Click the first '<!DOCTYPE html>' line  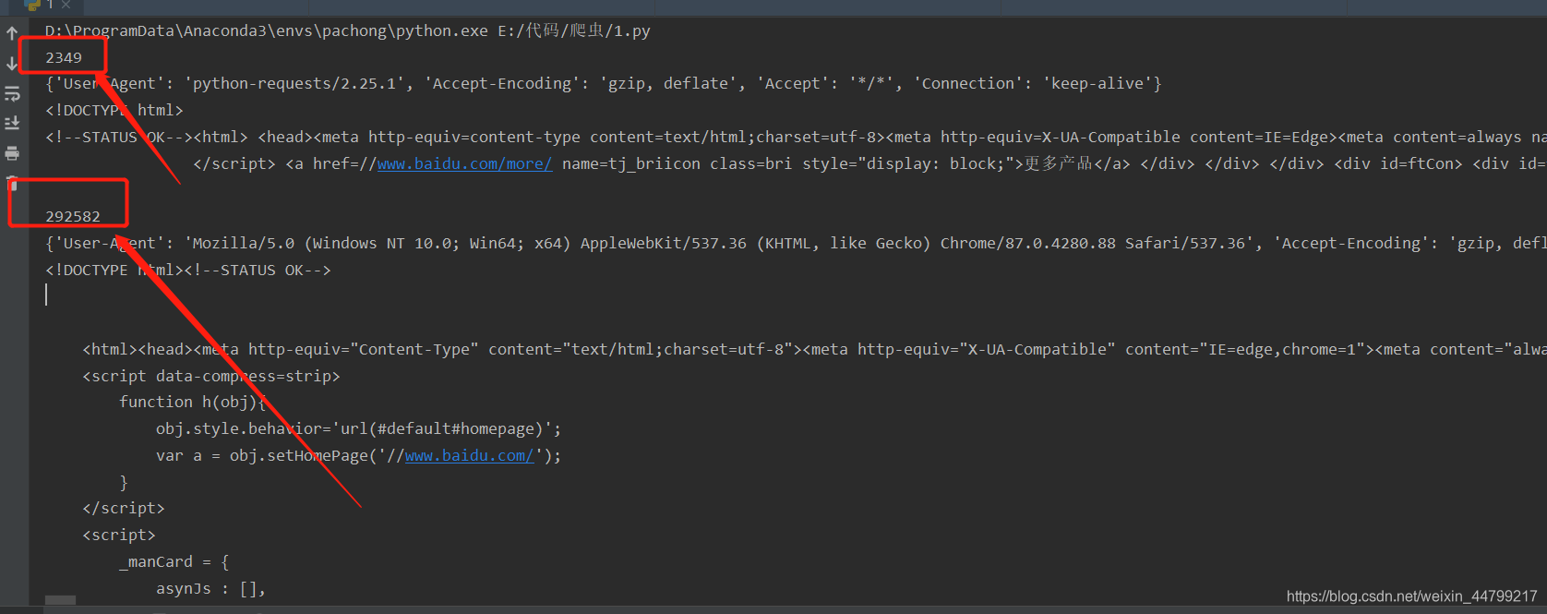click(x=114, y=110)
